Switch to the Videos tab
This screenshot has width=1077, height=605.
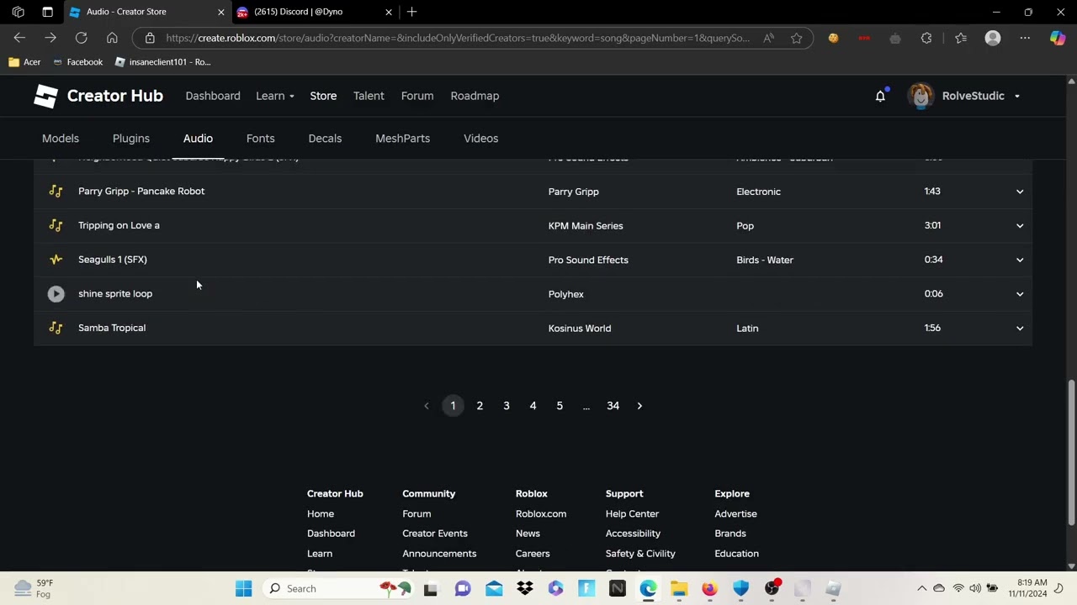pyautogui.click(x=481, y=139)
